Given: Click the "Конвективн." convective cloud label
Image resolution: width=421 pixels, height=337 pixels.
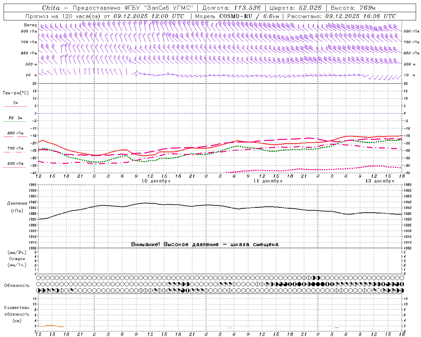Looking at the screenshot, I should tap(17, 308).
